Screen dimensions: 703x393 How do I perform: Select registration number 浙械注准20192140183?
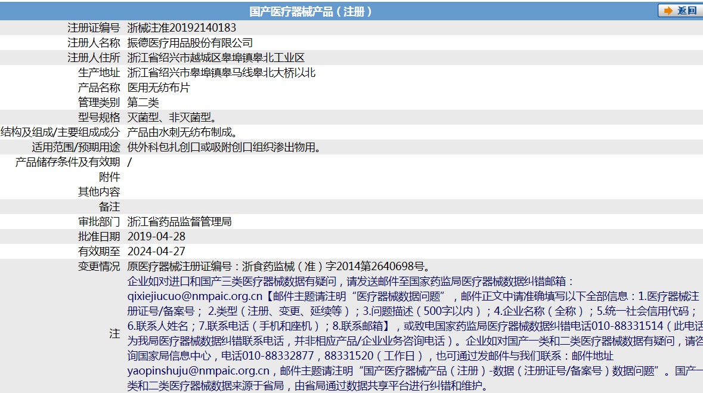click(x=182, y=28)
